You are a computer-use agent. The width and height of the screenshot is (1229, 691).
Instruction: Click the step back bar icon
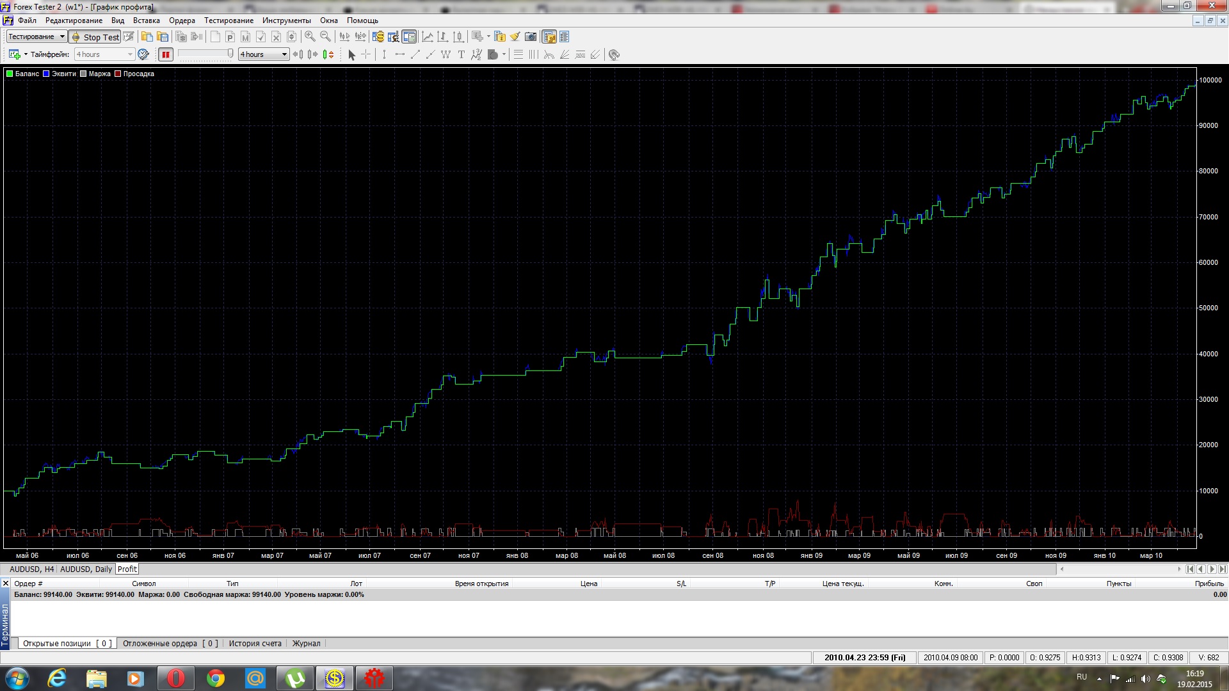pos(298,54)
